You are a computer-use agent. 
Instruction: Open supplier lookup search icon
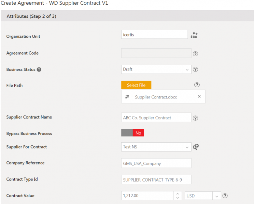pos(196,147)
